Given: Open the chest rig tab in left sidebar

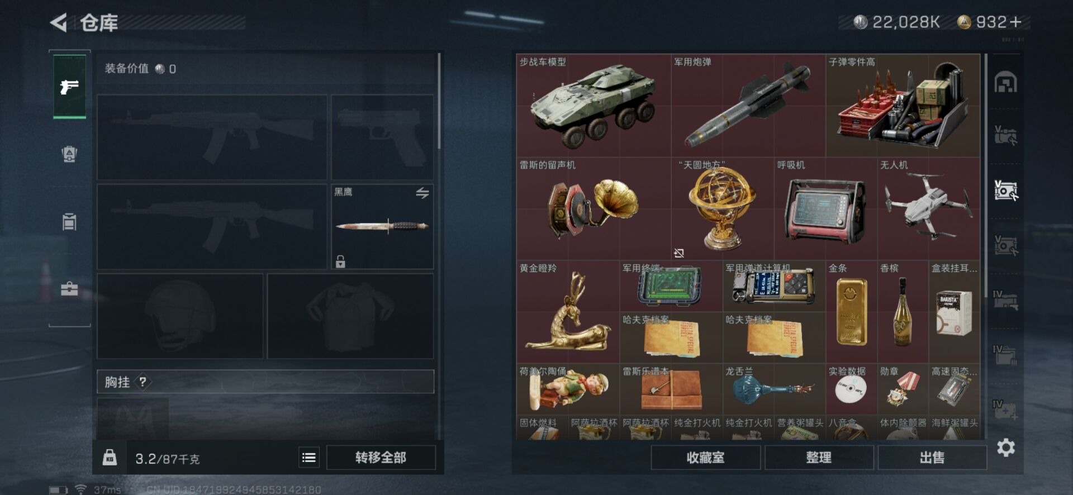Looking at the screenshot, I should (69, 221).
